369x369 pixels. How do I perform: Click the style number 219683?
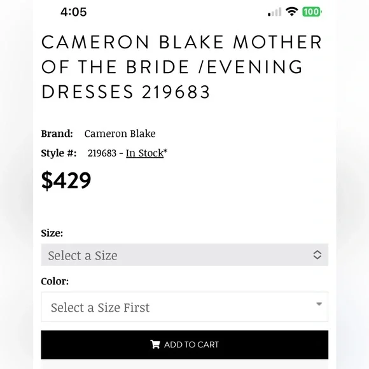click(x=102, y=153)
